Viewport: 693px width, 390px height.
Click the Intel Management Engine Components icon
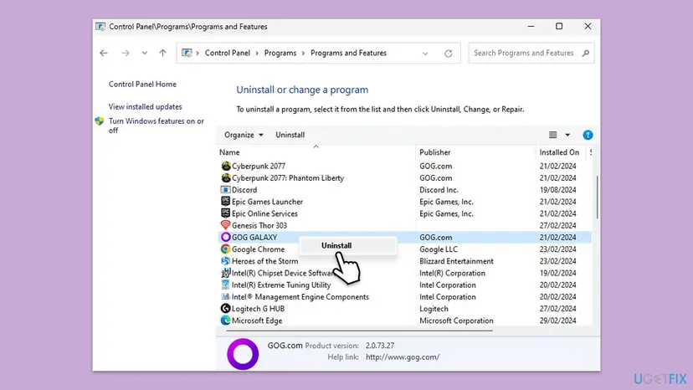[225, 297]
